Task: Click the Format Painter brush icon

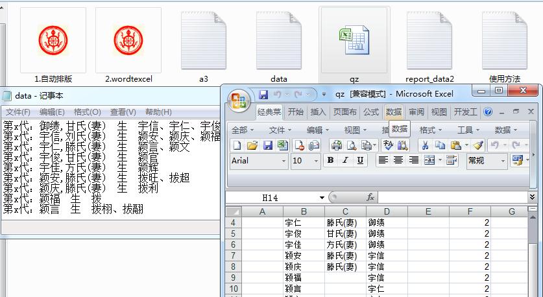Action: tap(479, 145)
